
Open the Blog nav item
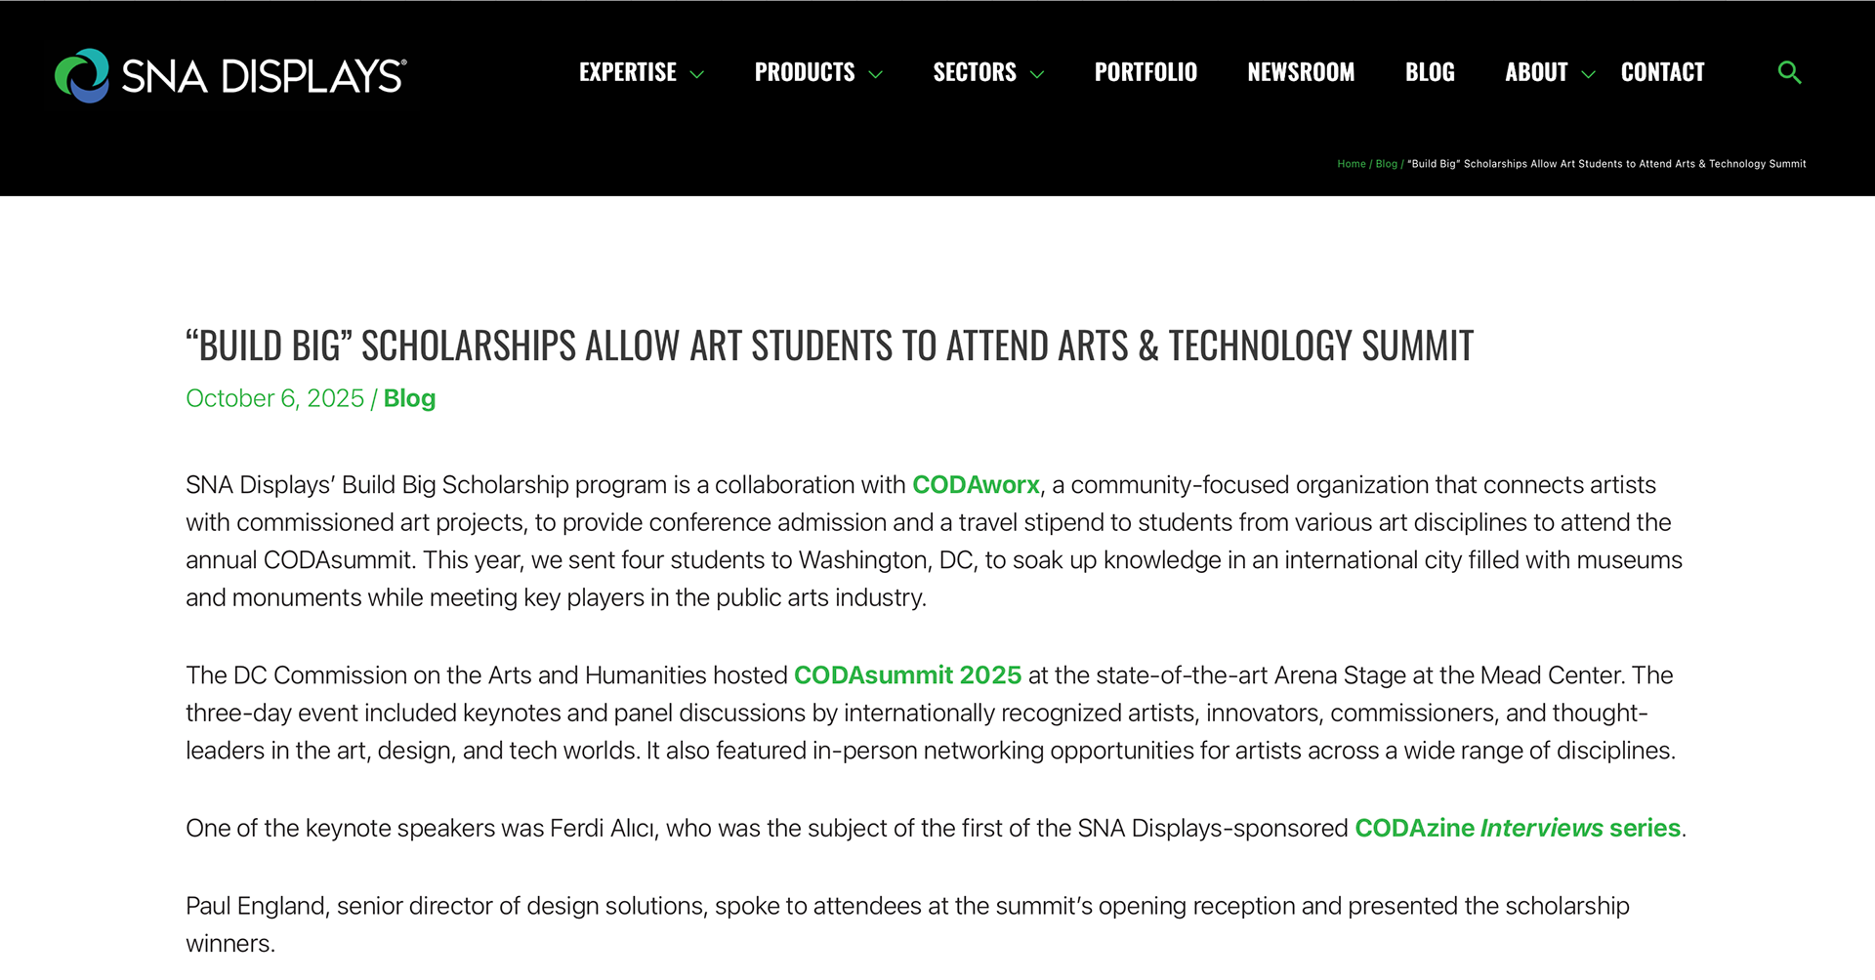1430,72
